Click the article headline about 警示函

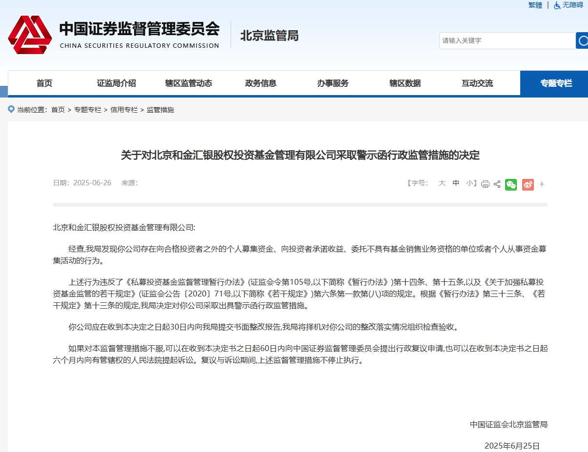click(300, 156)
